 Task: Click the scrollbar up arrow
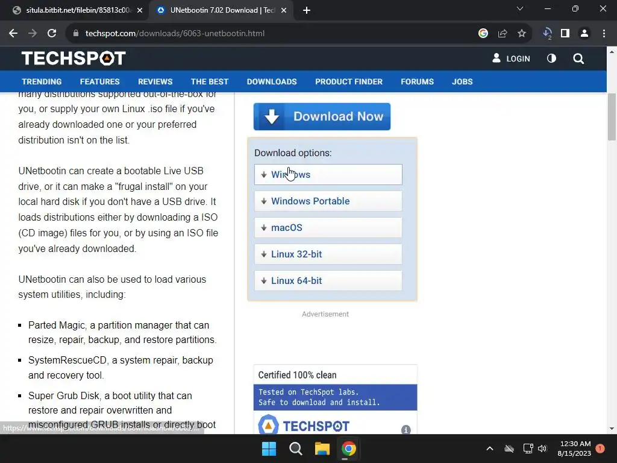612,52
